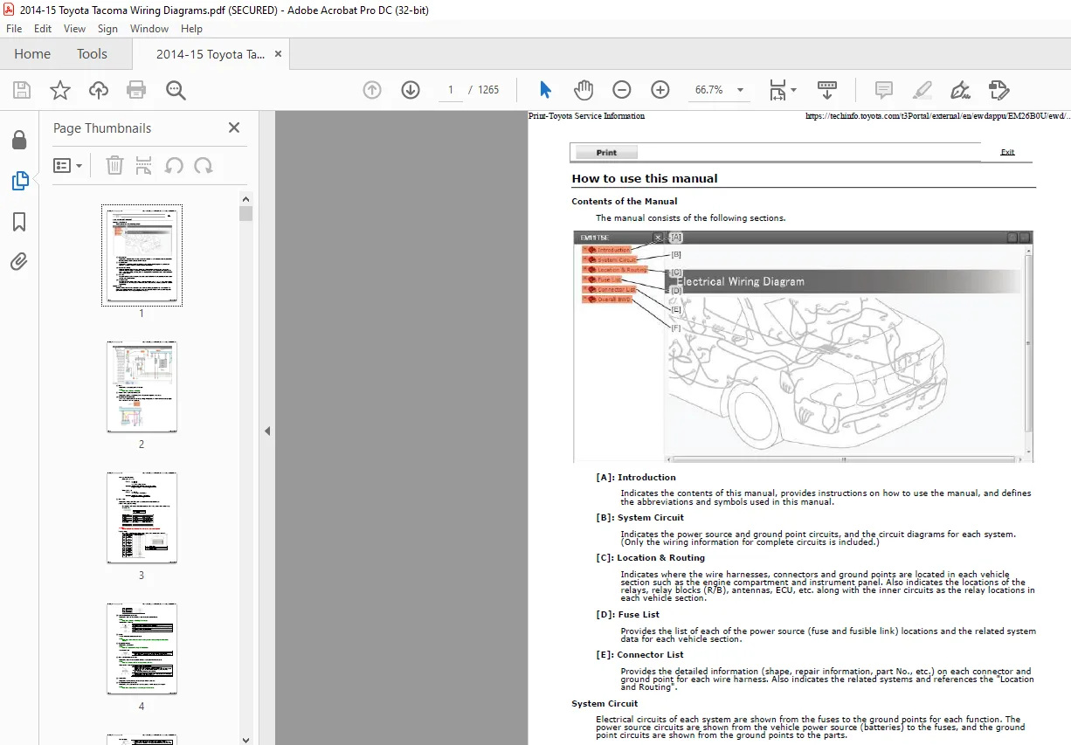Screen dimensions: 1071x745
Task: Open the View menu
Action: (74, 29)
